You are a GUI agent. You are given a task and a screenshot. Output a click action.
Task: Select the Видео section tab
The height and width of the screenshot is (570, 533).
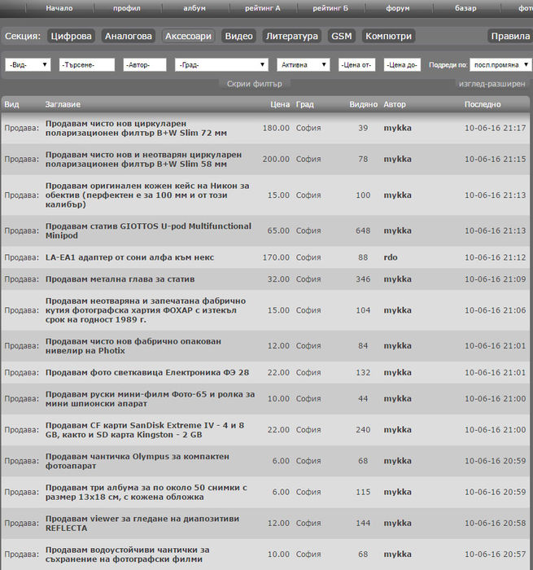click(238, 37)
